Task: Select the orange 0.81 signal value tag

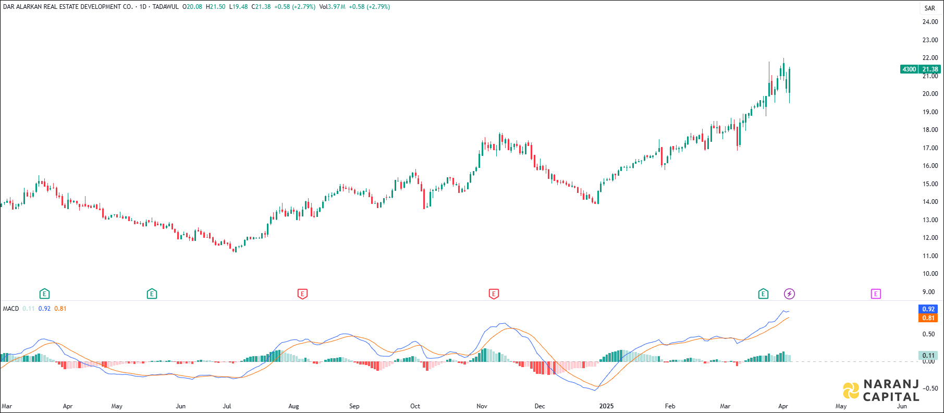Action: (x=928, y=318)
